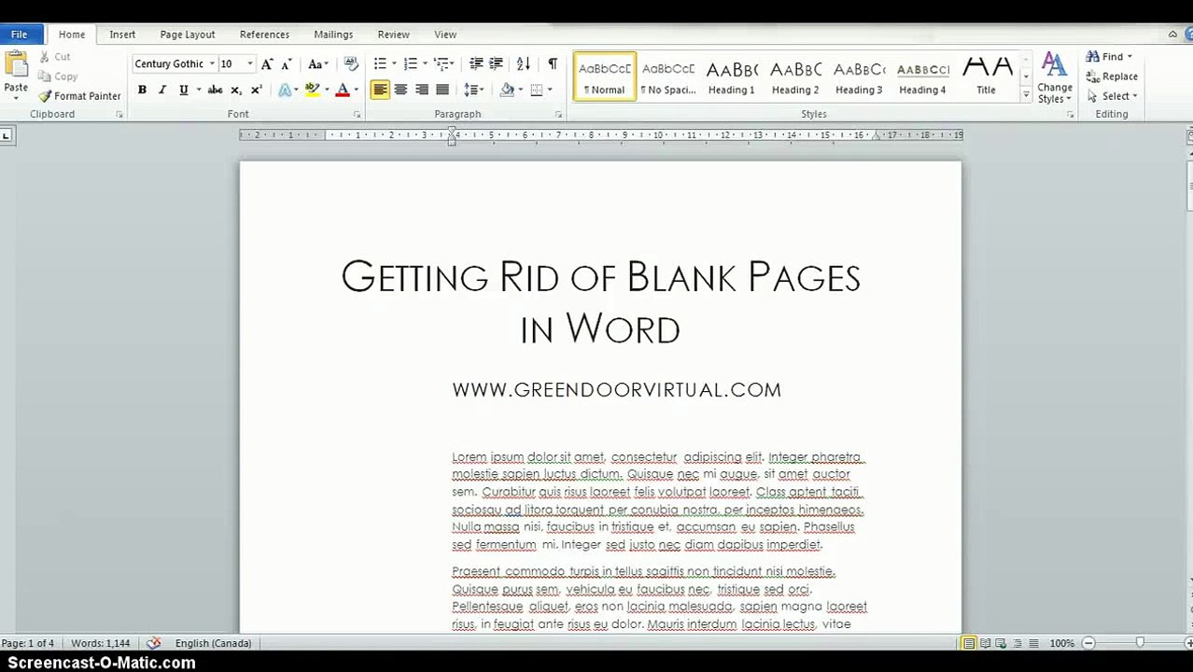Click the shading paint bucket color
Viewport: 1193px width, 672px height.
coord(507,90)
